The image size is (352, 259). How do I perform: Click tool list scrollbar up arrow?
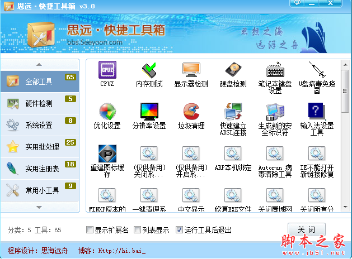coord(345,65)
